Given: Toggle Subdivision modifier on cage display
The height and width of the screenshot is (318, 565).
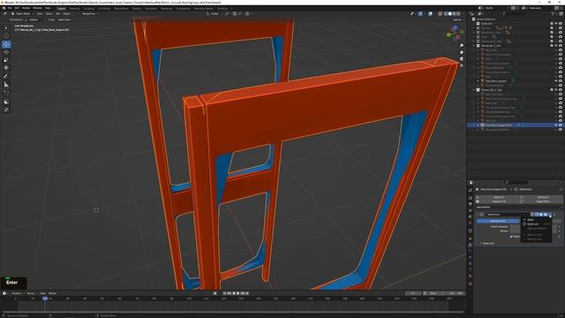Looking at the screenshot, I should [532, 215].
